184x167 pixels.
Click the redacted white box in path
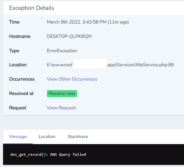click(90, 64)
